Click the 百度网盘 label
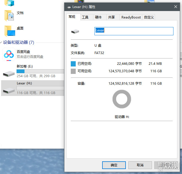The image size is (182, 174). pyautogui.click(x=23, y=52)
